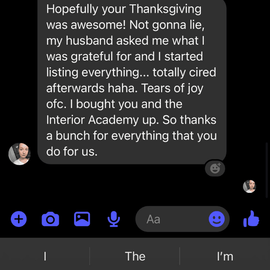The height and width of the screenshot is (270, 270).
Task: Click the conversation scrollbar on the right edge
Action: click(267, 170)
